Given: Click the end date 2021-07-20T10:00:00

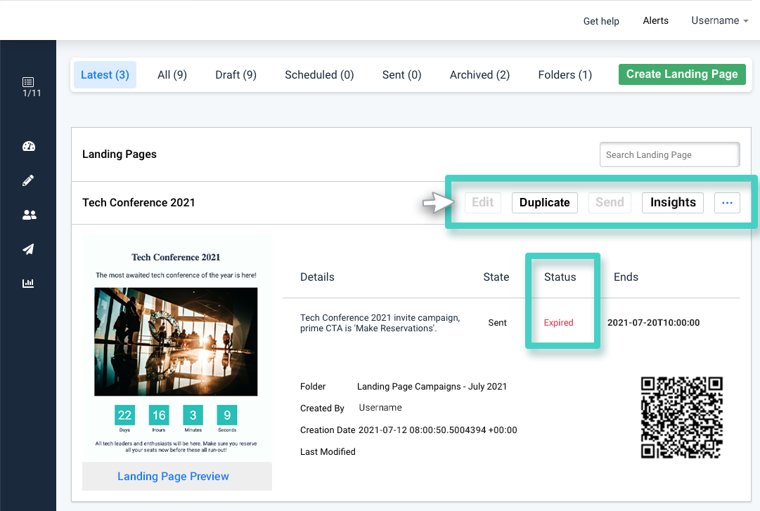Looking at the screenshot, I should pyautogui.click(x=653, y=323).
